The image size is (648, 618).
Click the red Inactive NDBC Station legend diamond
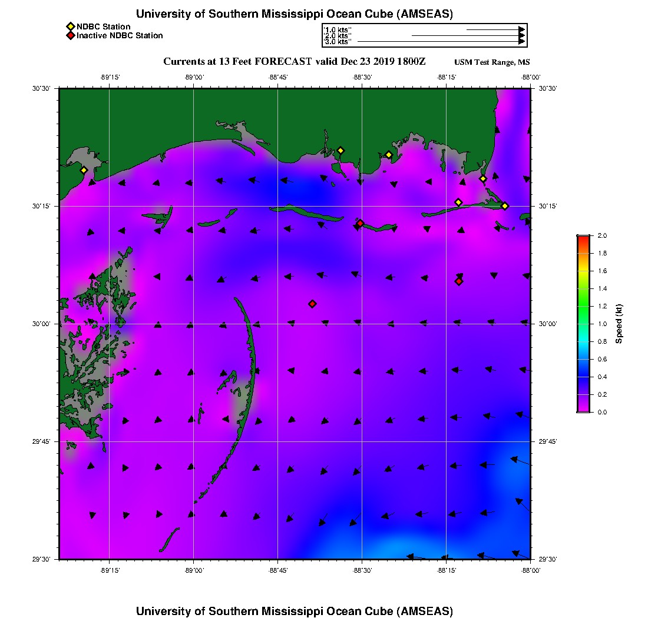(x=70, y=36)
